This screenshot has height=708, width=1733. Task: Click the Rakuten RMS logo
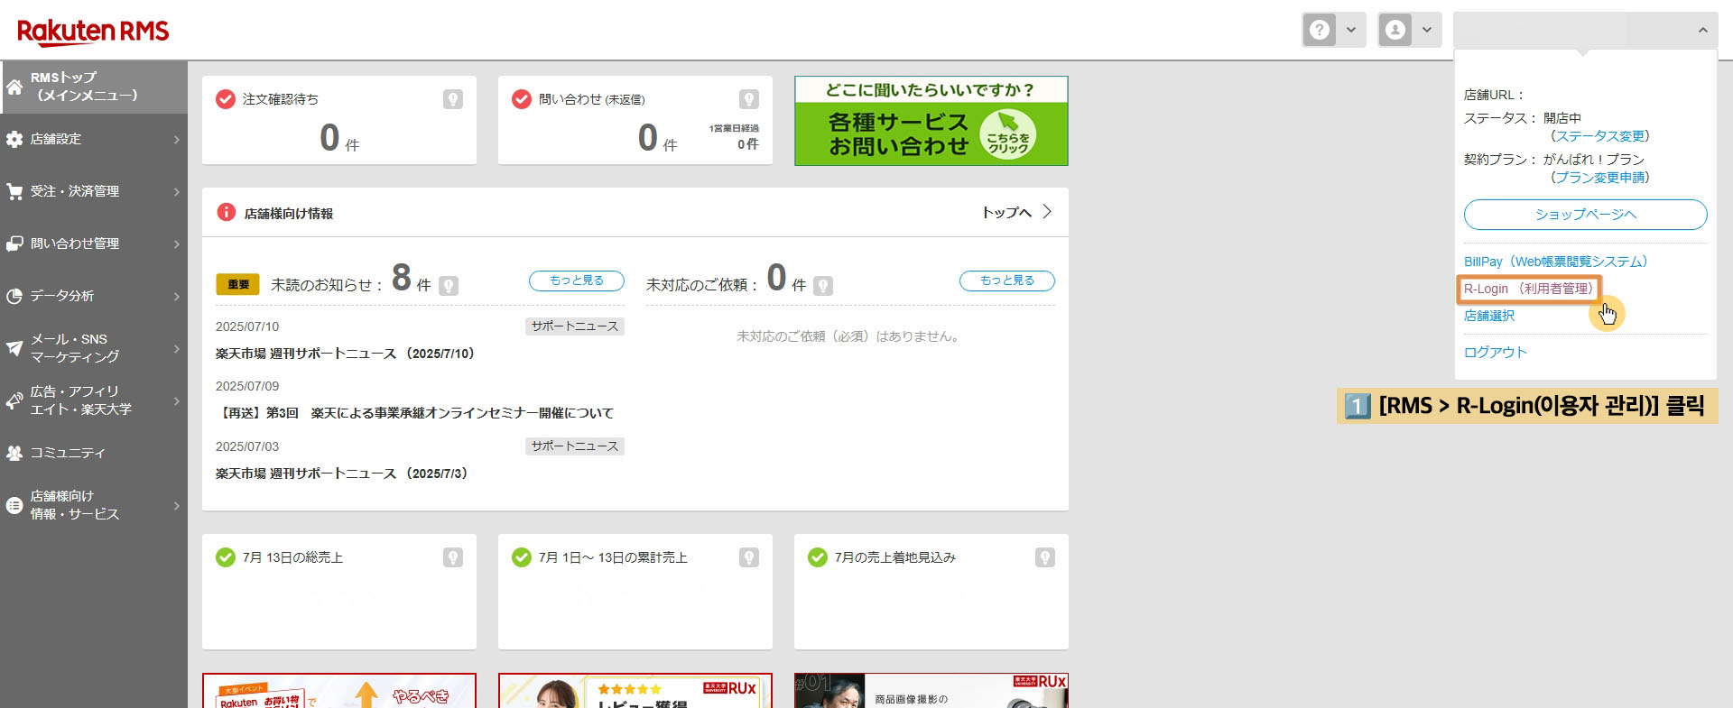93,32
